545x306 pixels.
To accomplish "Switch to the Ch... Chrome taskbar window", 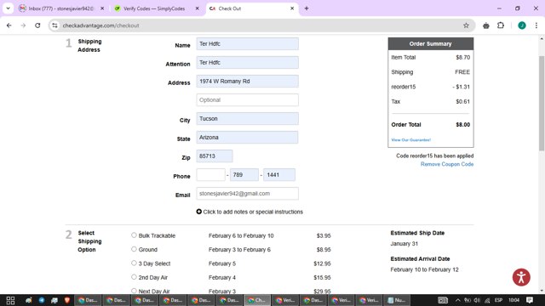I will (256, 300).
